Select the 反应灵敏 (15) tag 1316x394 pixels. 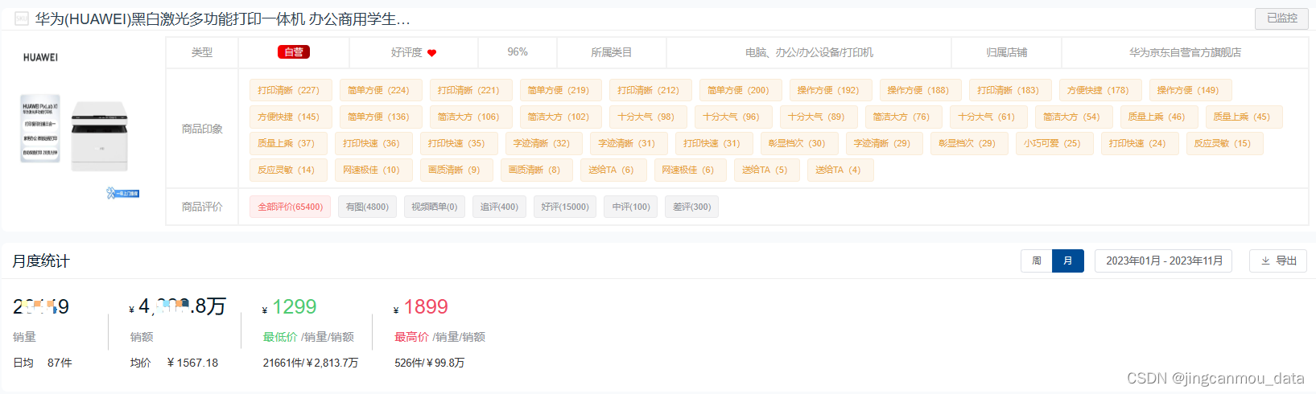point(1223,143)
